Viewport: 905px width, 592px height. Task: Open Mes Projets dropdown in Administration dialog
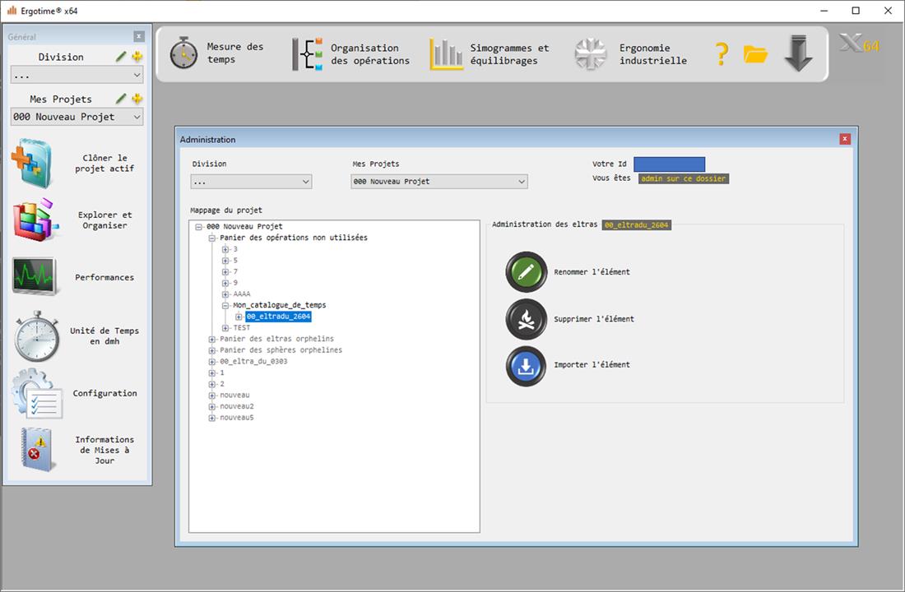pos(439,182)
